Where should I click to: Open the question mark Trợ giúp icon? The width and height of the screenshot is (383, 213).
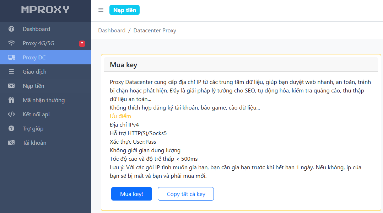(11, 129)
